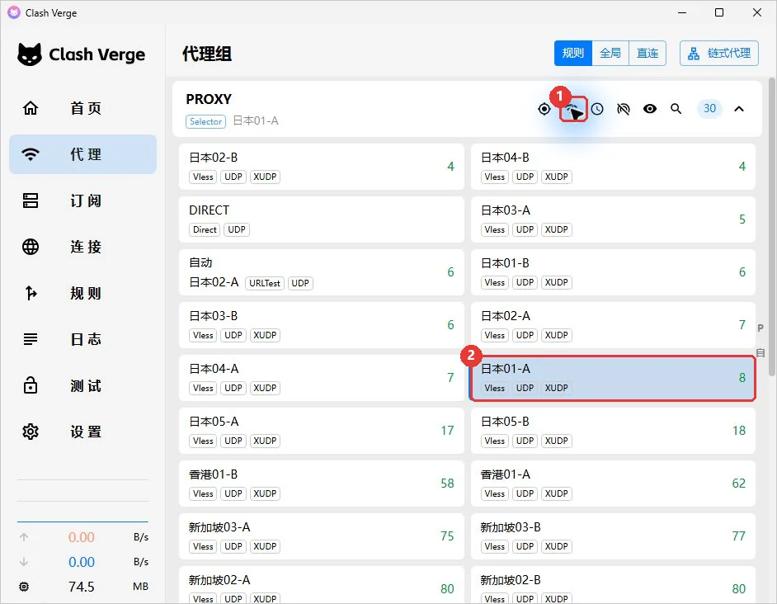Select proxy node 日本03-A
The width and height of the screenshot is (777, 604).
click(x=613, y=219)
